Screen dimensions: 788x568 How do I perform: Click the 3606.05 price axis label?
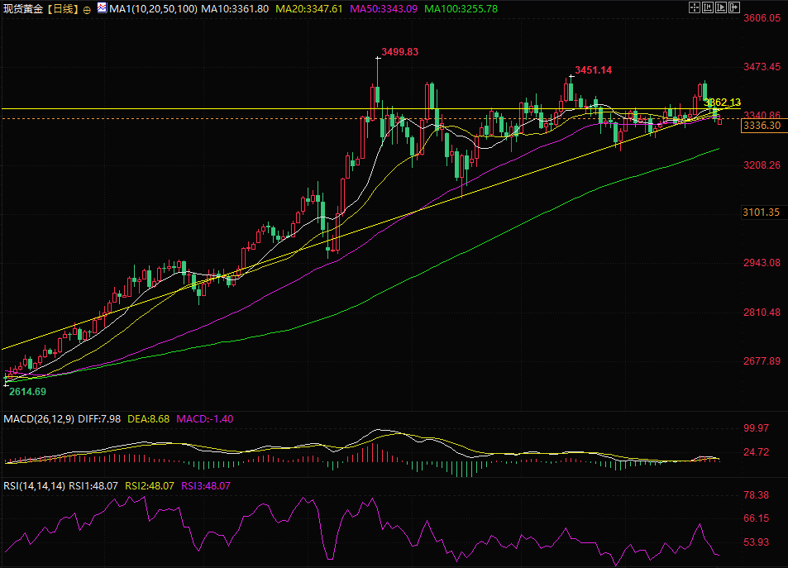click(762, 18)
